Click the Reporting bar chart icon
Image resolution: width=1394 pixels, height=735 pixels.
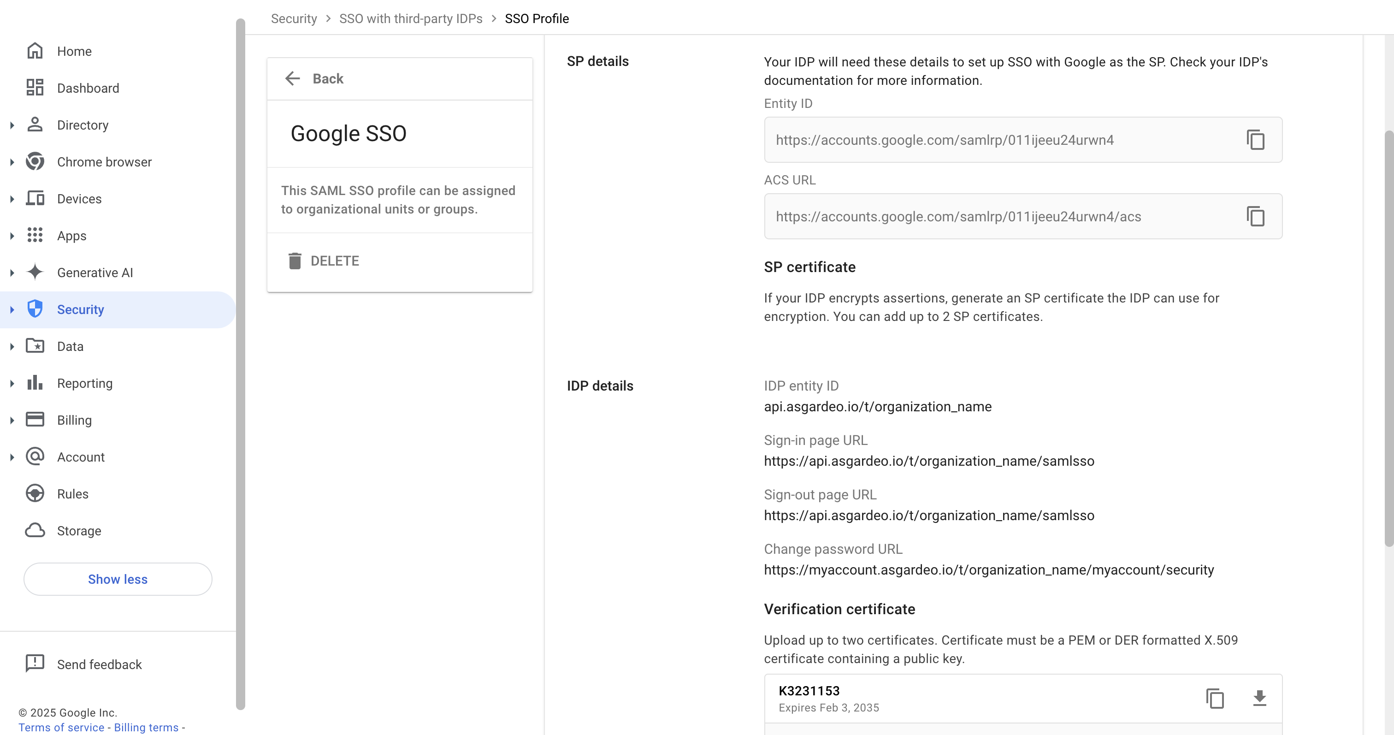point(35,383)
